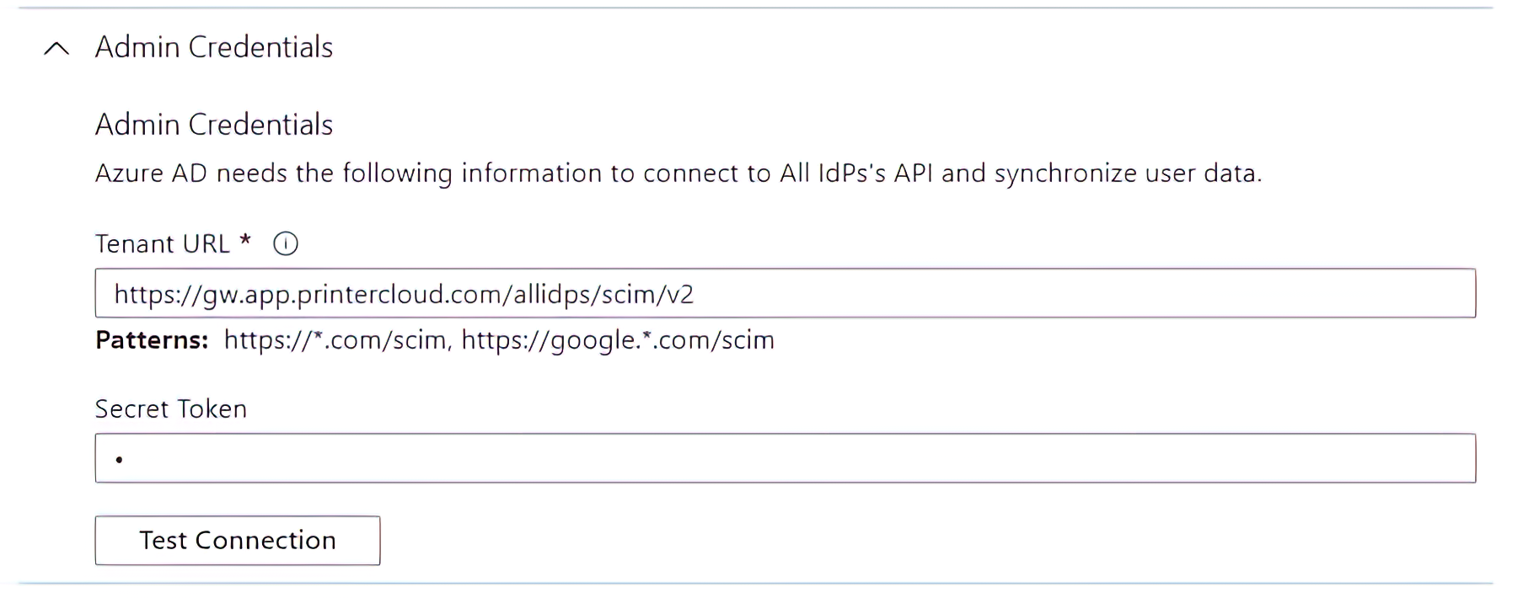Image resolution: width=1534 pixels, height=598 pixels.
Task: Click the Tenant URL field label
Action: 163,244
